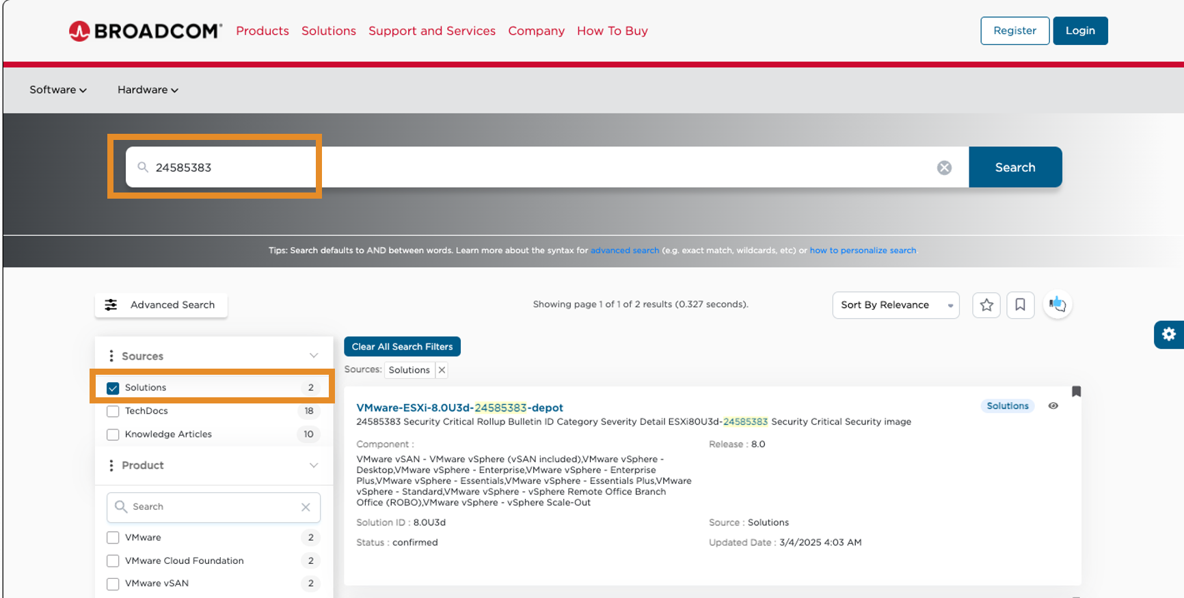Viewport: 1184px width, 598px height.
Task: Click the Solutions tag on the result card
Action: [x=1008, y=406]
